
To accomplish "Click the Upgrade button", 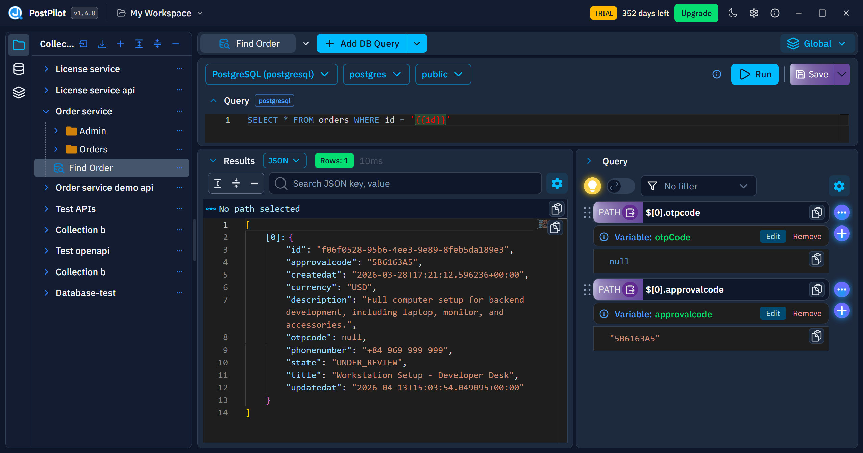I will 696,13.
